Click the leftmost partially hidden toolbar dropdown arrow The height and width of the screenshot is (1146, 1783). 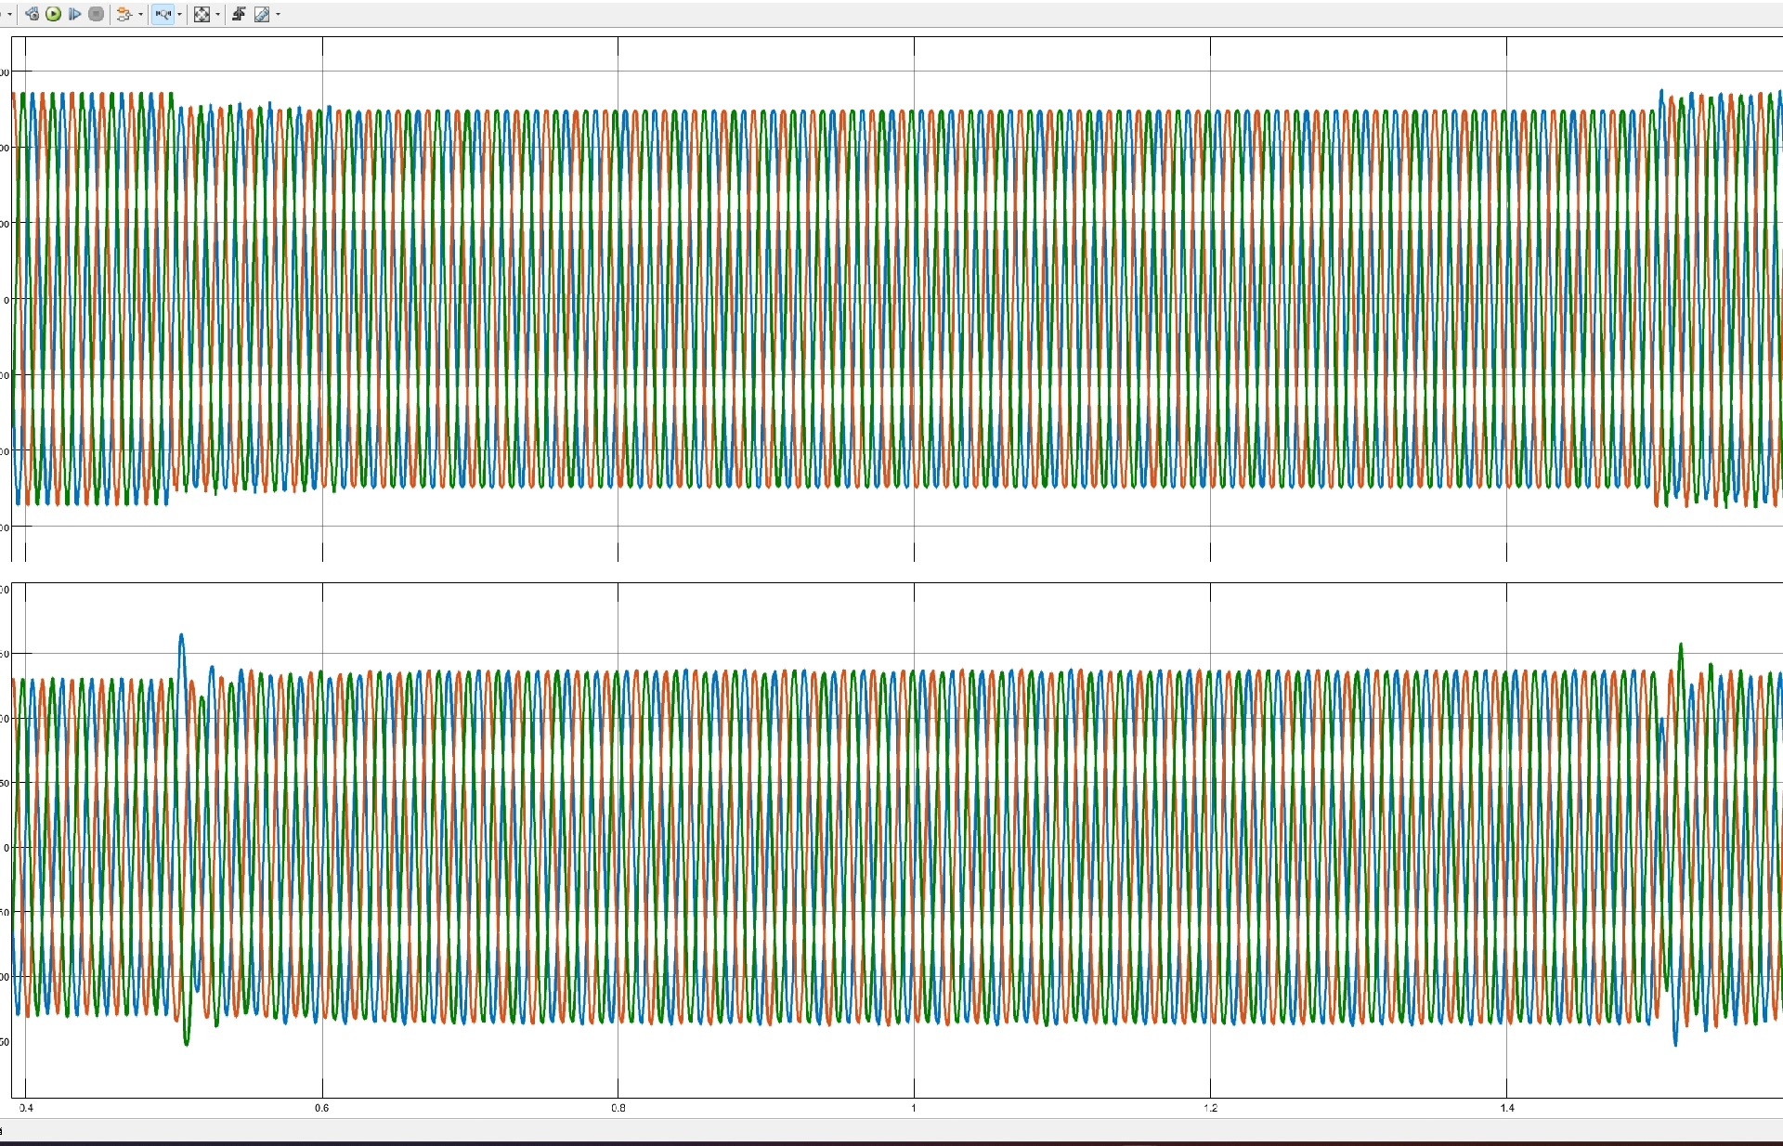9,14
